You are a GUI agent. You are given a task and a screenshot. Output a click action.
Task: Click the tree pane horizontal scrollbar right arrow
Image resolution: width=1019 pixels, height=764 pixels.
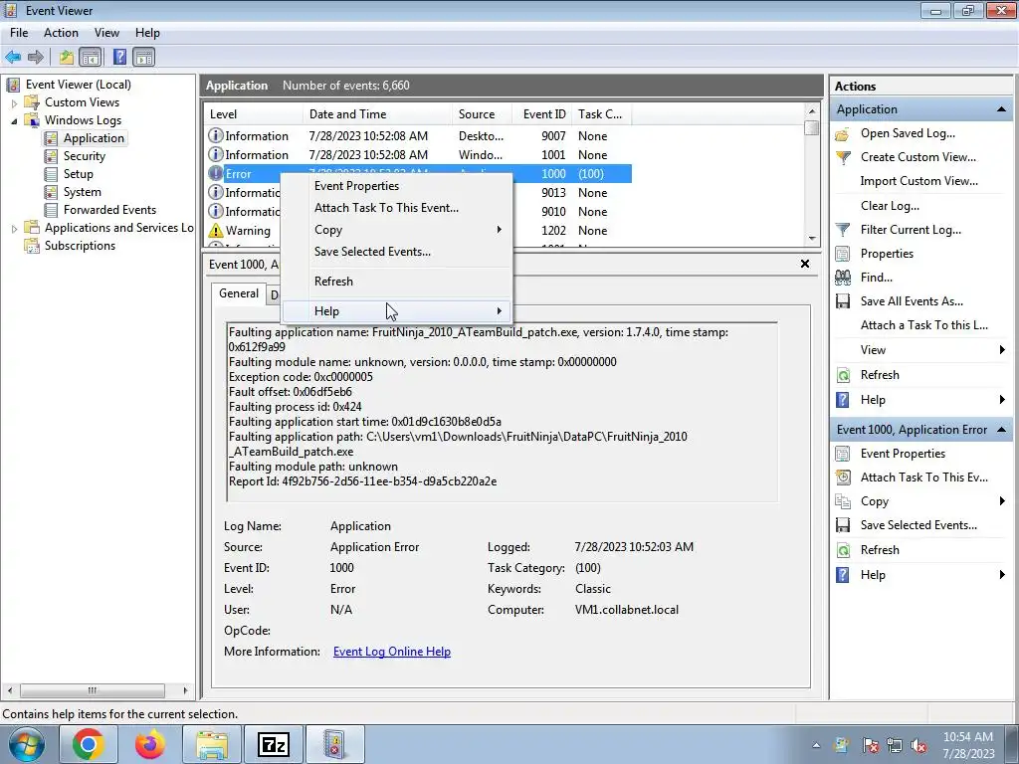(185, 690)
